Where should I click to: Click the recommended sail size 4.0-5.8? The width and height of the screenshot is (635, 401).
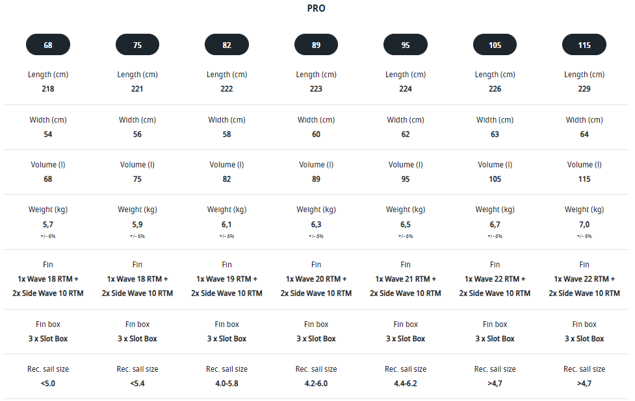tap(227, 383)
